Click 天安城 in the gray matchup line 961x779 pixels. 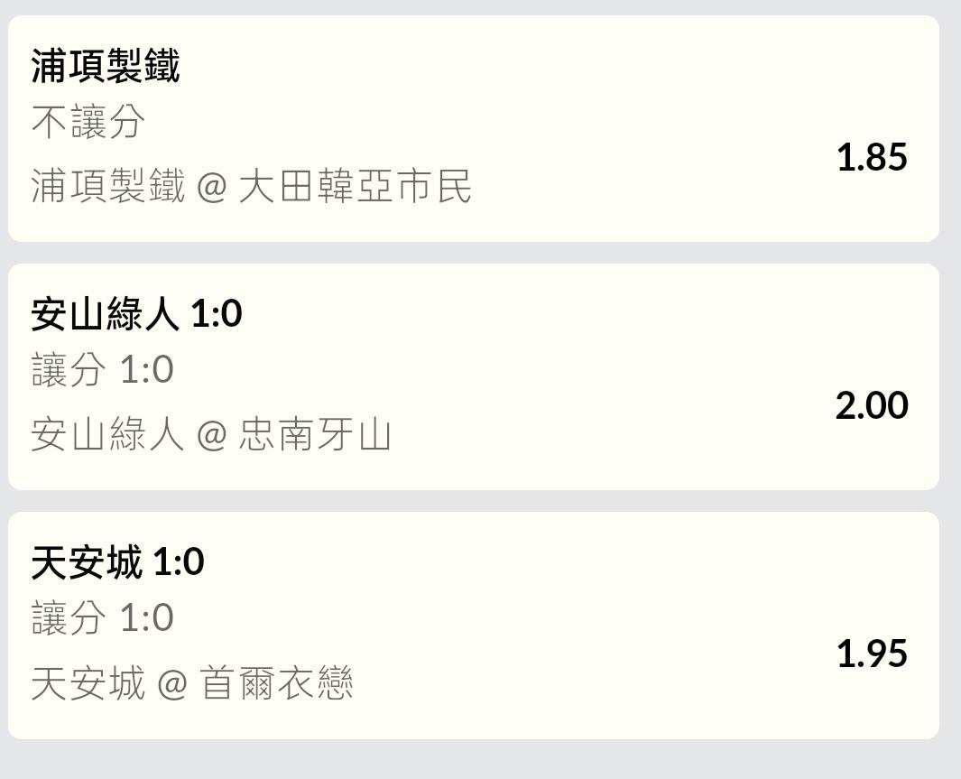coord(88,683)
